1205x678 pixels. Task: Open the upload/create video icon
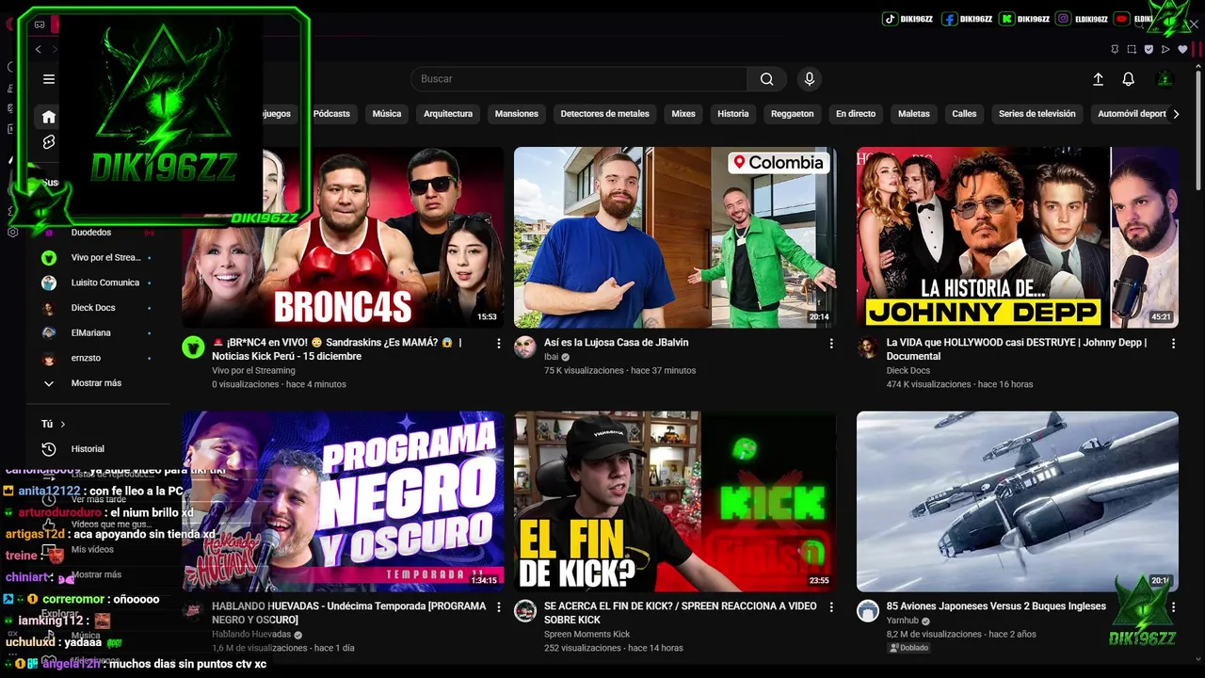coord(1098,79)
